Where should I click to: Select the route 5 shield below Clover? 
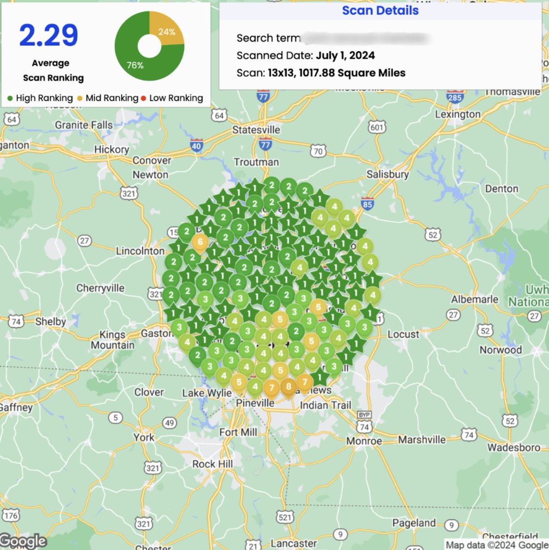coord(116,418)
